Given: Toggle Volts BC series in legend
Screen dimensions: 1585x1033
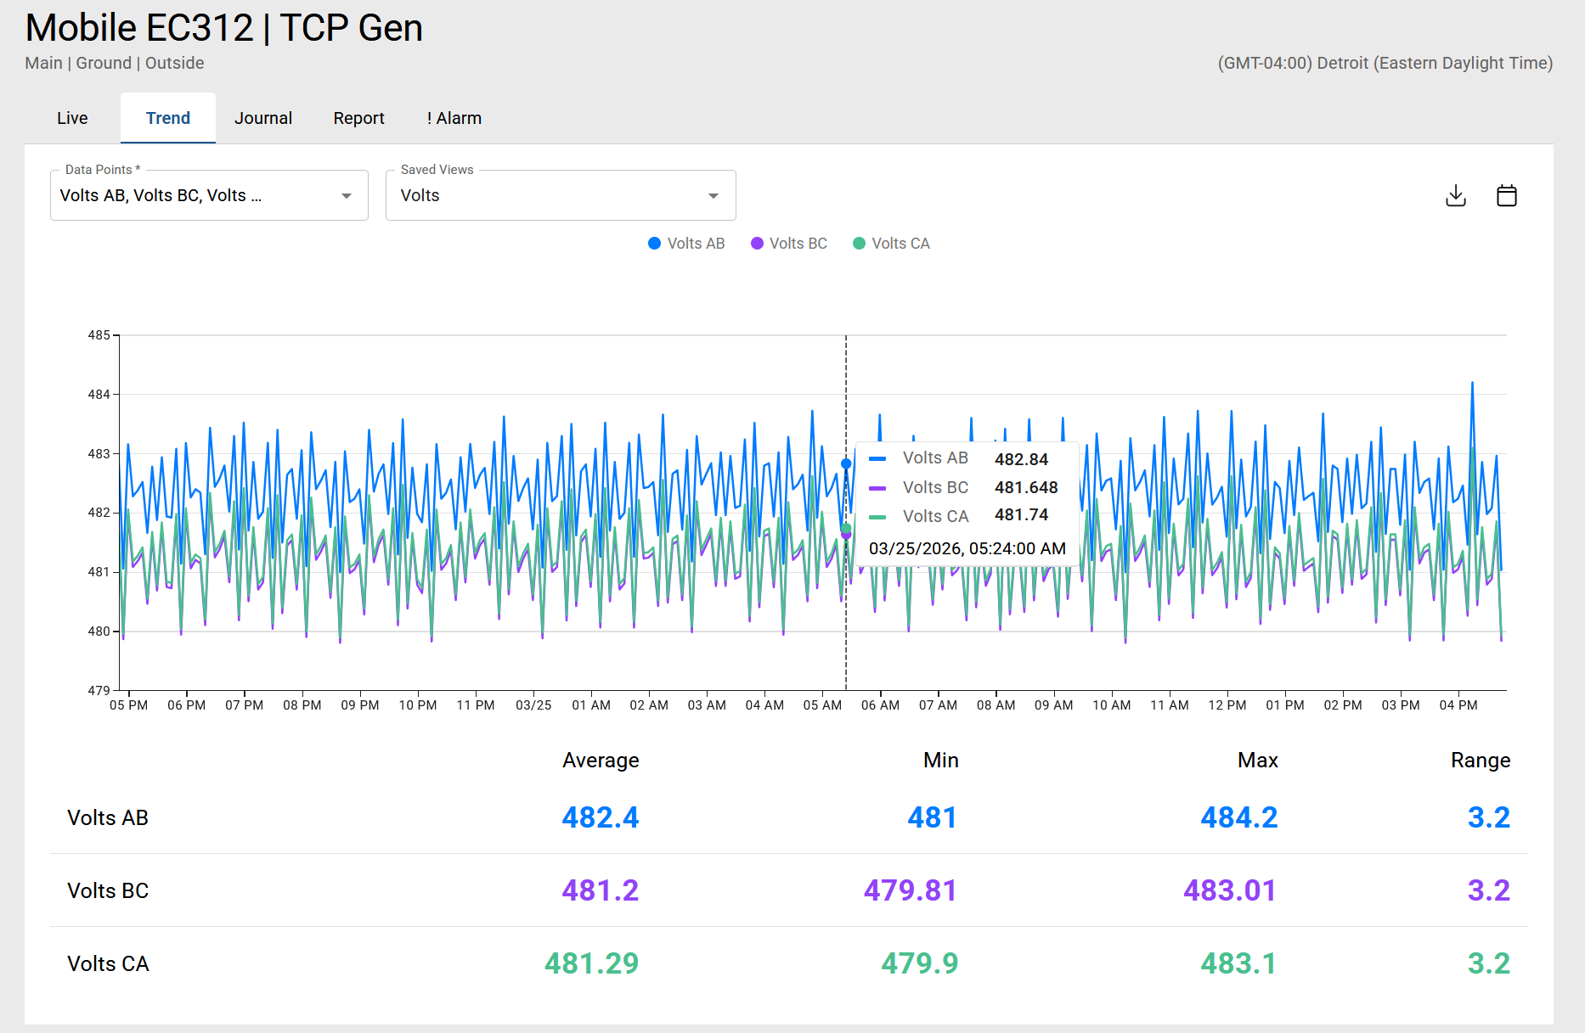Looking at the screenshot, I should (x=789, y=244).
